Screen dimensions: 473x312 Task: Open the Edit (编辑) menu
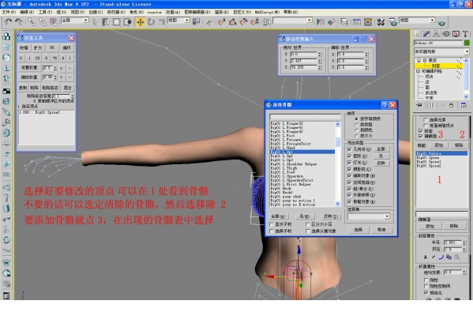[x=27, y=12]
